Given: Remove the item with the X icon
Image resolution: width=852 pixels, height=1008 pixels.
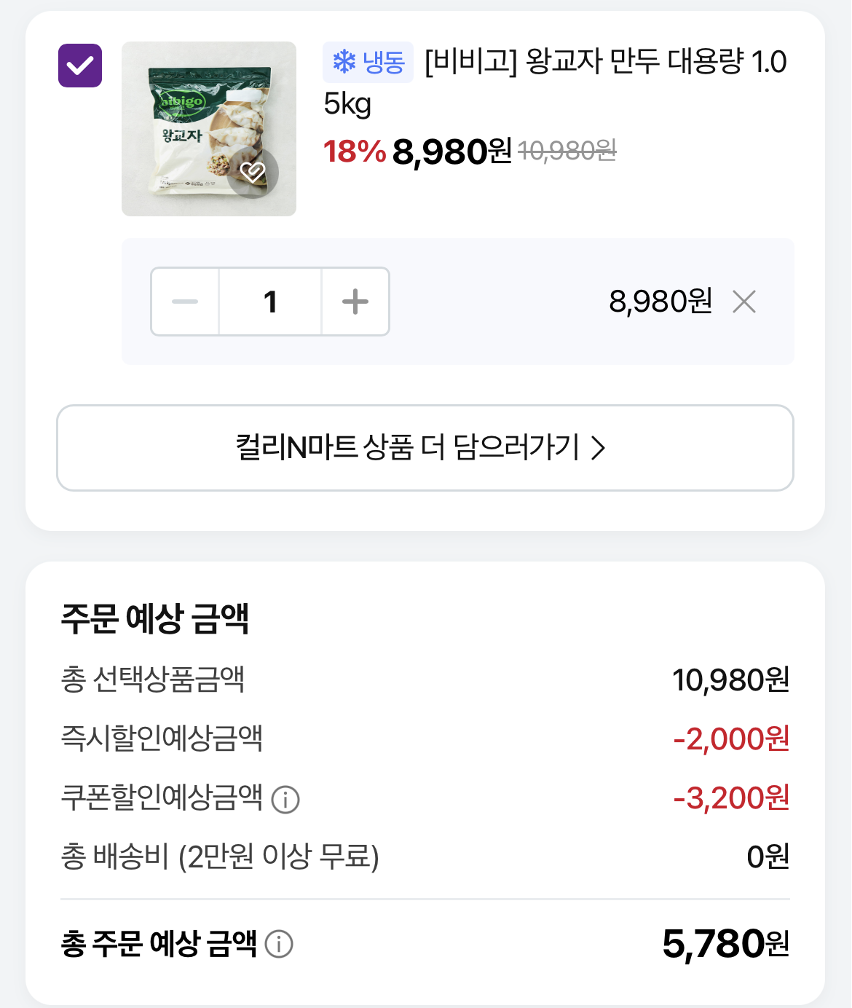Looking at the screenshot, I should pos(744,302).
